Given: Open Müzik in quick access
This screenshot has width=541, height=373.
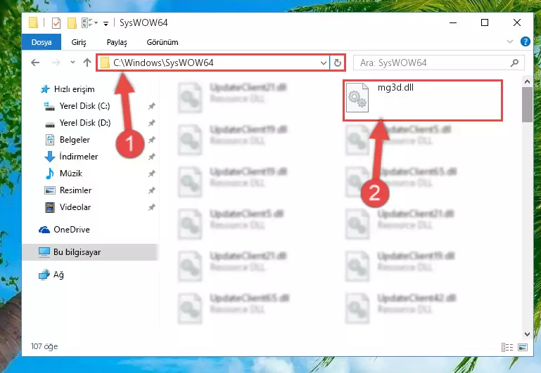Looking at the screenshot, I should (x=63, y=174).
